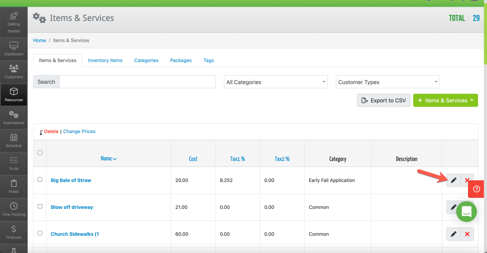Click red Delete bulk action link
Screen dimensions: 487x253
coord(51,131)
